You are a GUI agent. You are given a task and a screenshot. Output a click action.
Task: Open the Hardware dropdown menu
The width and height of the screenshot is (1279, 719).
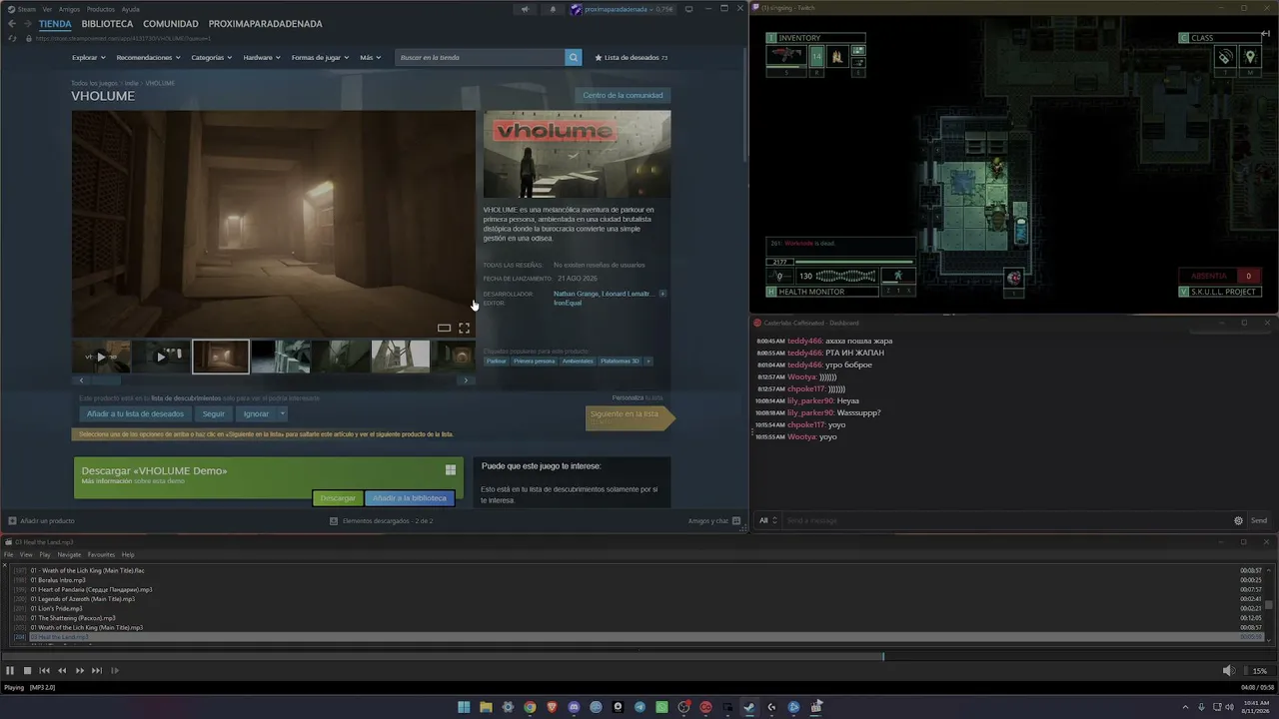tap(262, 57)
